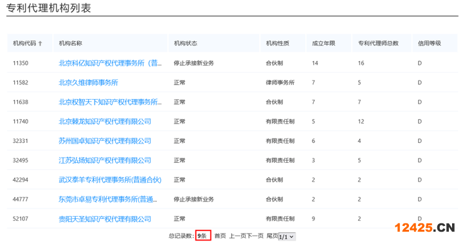Viewport: 463px width, 242px height.
Task: Click 正常 status in row 11582
Action: (179, 82)
